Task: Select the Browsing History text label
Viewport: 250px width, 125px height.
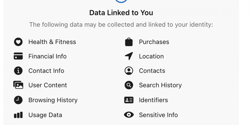Action: (x=53, y=100)
